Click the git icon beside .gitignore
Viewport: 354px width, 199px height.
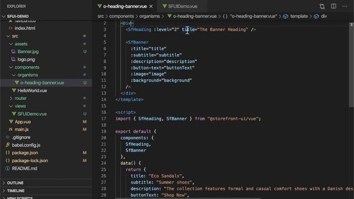[x=8, y=137]
